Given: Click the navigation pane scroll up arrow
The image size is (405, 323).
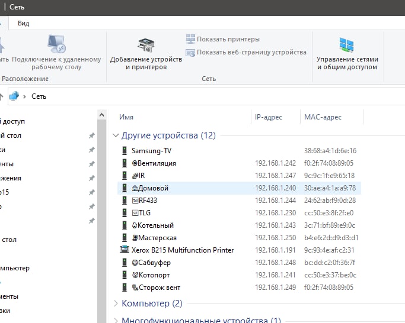Looking at the screenshot, I should [102, 115].
